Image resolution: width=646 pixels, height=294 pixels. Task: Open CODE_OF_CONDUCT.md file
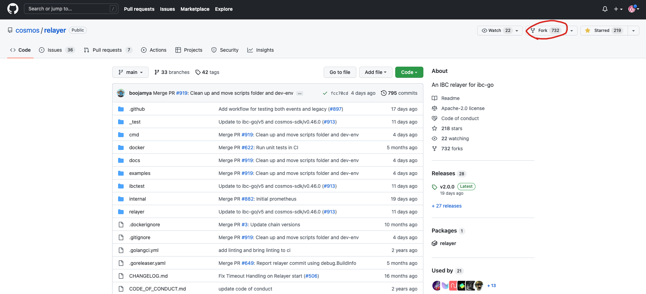pyautogui.click(x=157, y=289)
